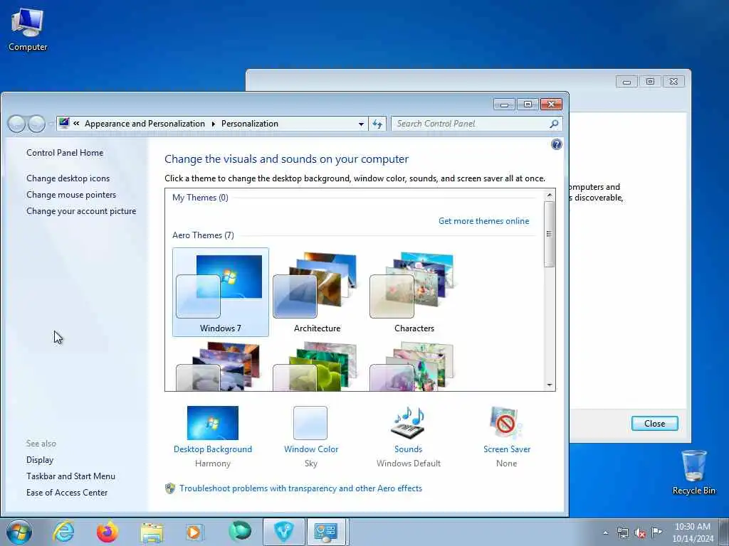
Task: Open the Sounds settings icon
Action: tap(408, 422)
